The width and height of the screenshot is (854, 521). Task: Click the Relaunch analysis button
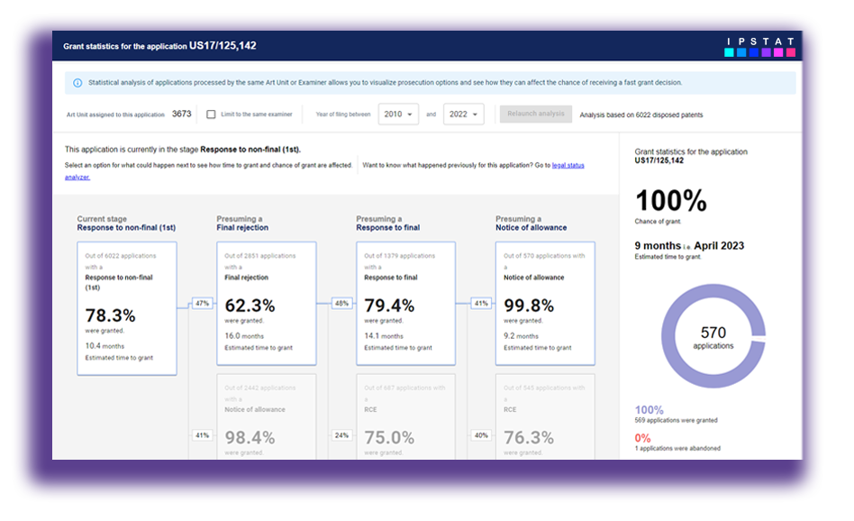pos(536,114)
